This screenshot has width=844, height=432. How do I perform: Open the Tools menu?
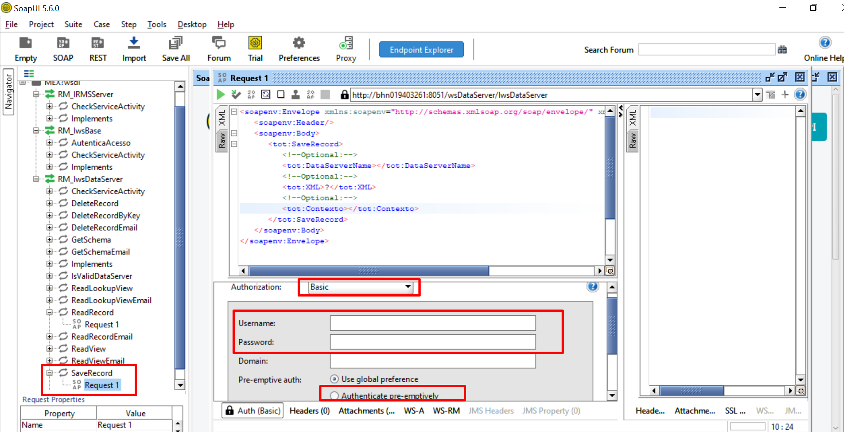point(157,24)
